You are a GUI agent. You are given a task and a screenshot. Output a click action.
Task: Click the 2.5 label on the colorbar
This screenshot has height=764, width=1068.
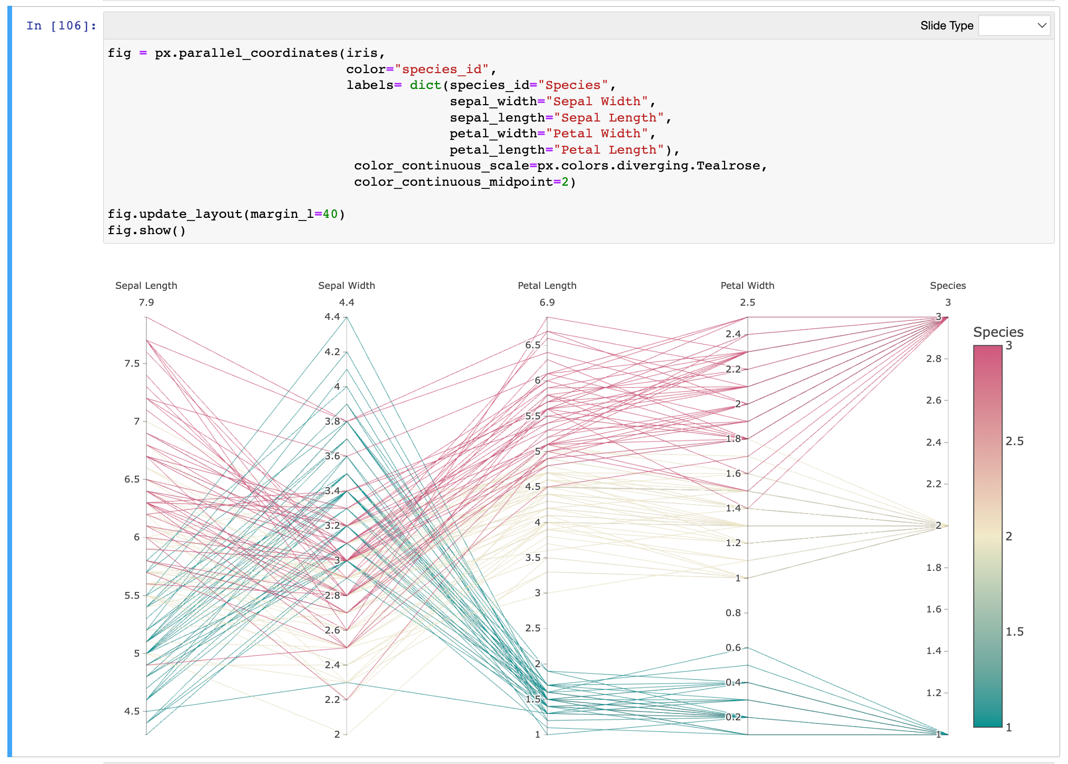tap(1014, 441)
